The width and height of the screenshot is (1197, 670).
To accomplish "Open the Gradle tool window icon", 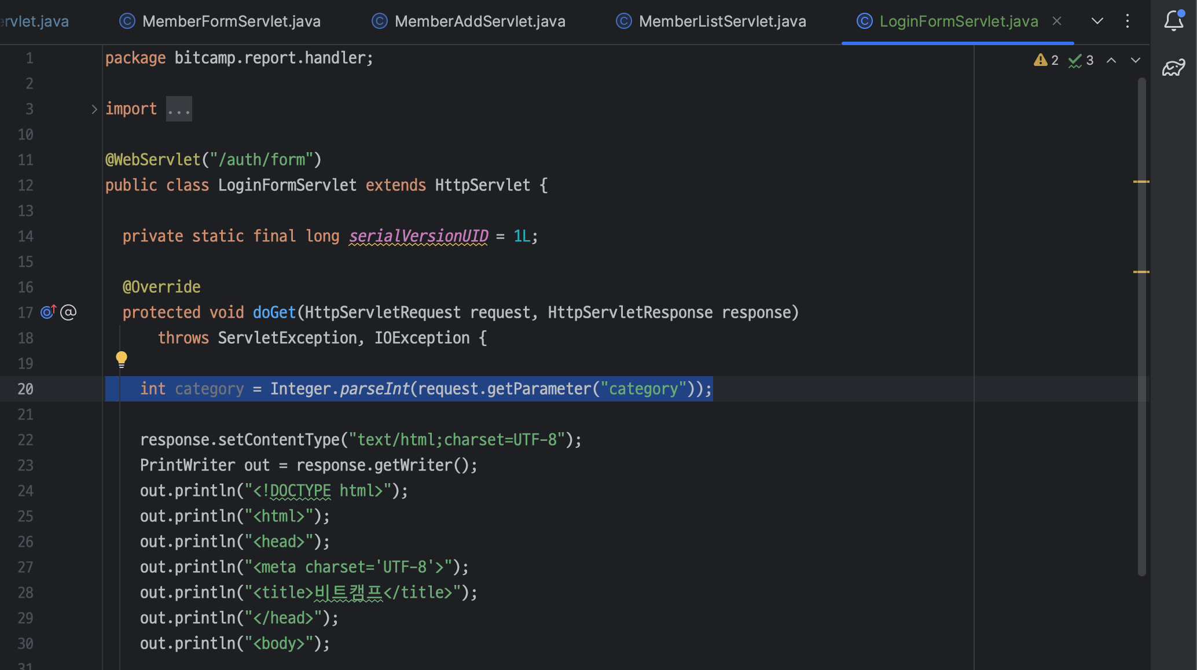I will 1173,68.
